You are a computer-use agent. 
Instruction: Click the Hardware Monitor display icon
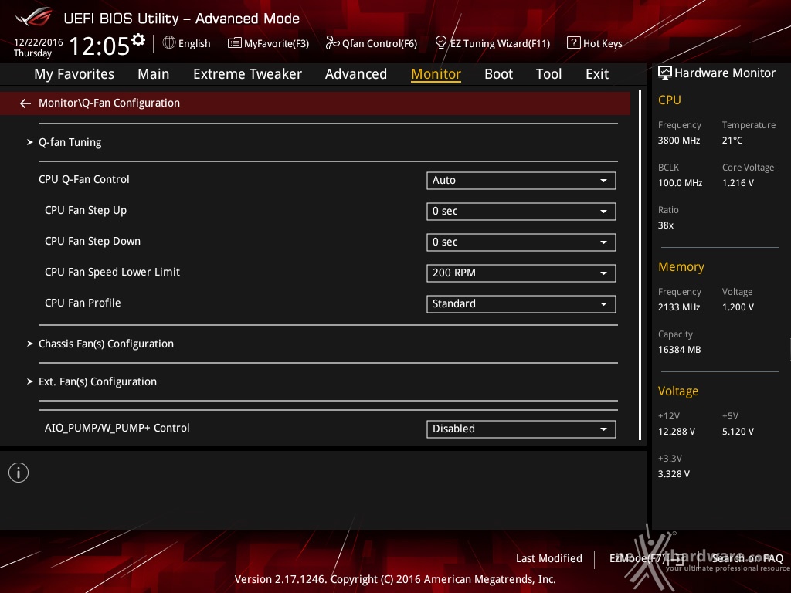point(664,73)
